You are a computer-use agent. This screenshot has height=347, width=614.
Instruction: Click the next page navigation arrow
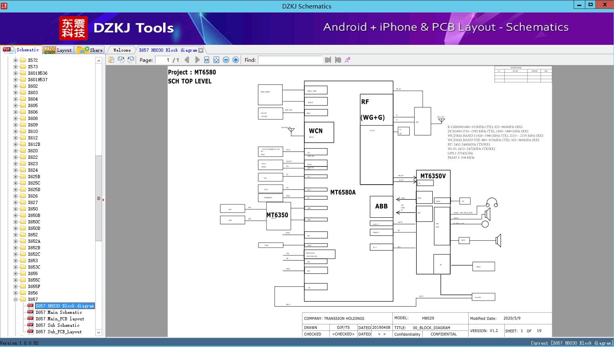click(197, 59)
